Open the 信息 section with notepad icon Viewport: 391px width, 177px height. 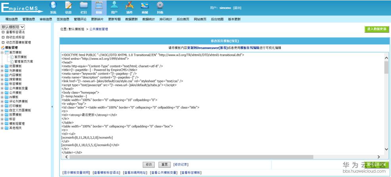68,8
